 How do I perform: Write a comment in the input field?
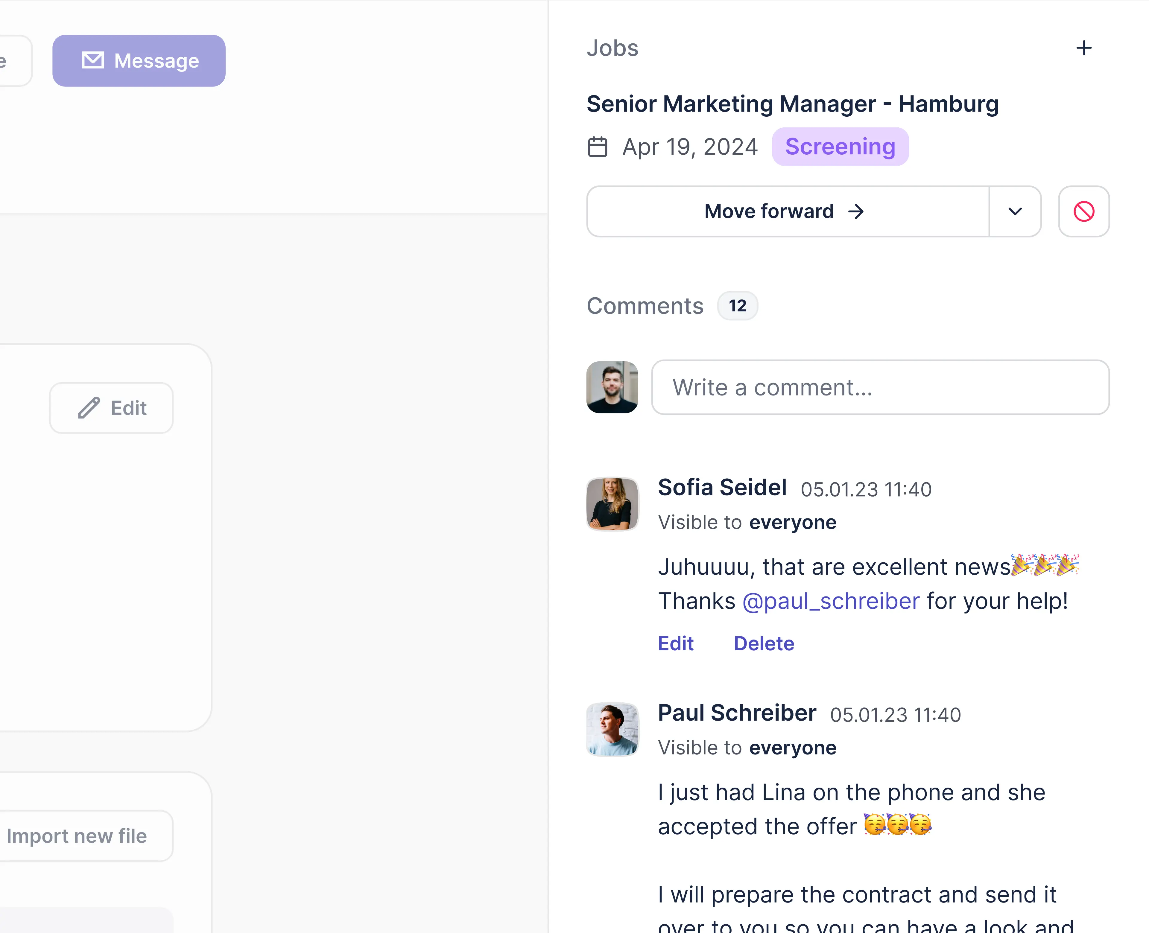pyautogui.click(x=880, y=387)
